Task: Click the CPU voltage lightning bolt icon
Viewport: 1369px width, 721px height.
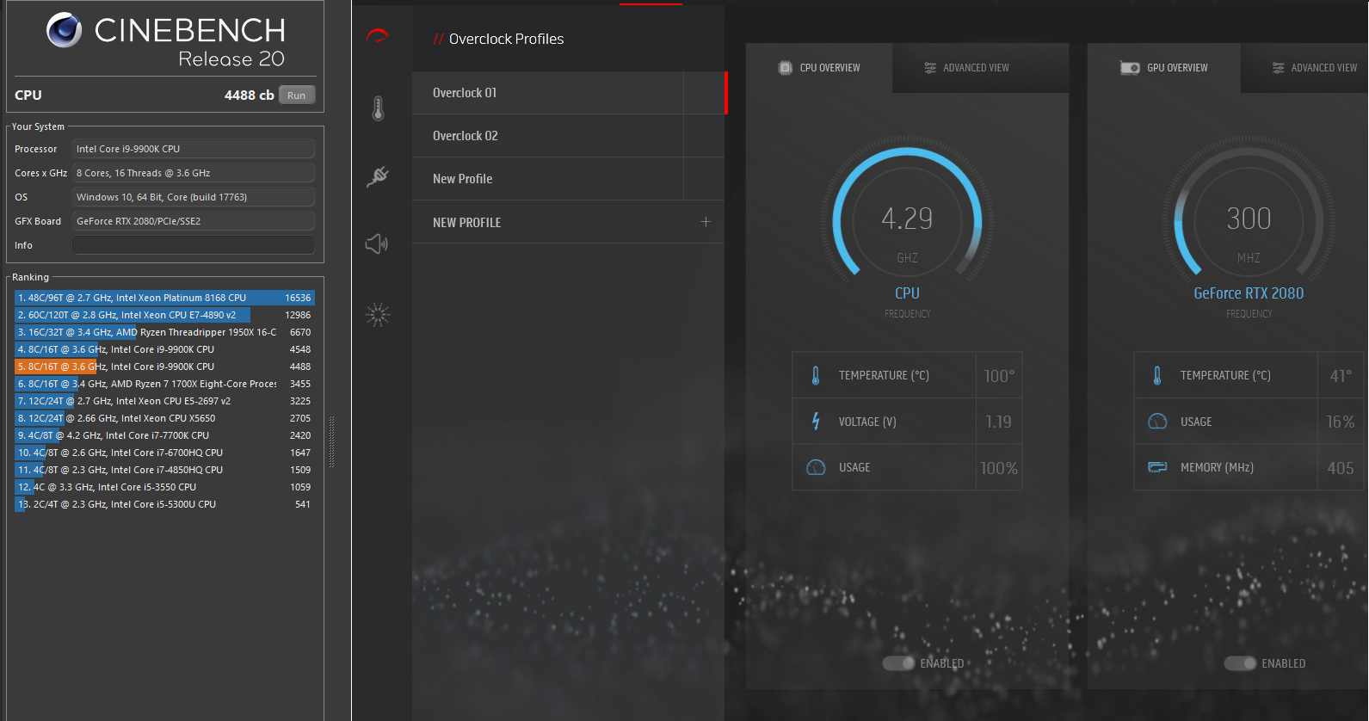Action: click(x=816, y=422)
